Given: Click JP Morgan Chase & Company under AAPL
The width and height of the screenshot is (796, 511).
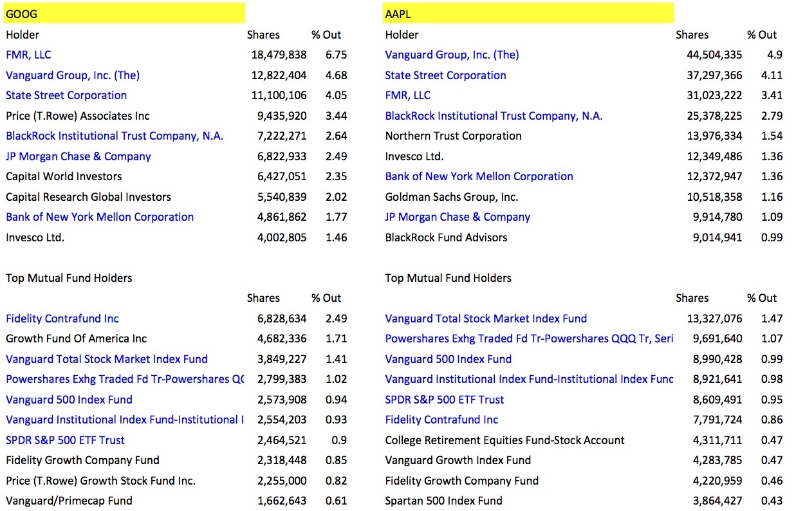Looking at the screenshot, I should [458, 217].
